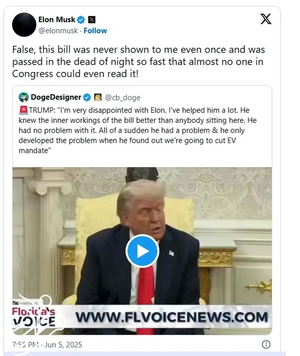Screen dimensions: 300x356
Task: Click the @cb_doge handle
Action: (123, 98)
